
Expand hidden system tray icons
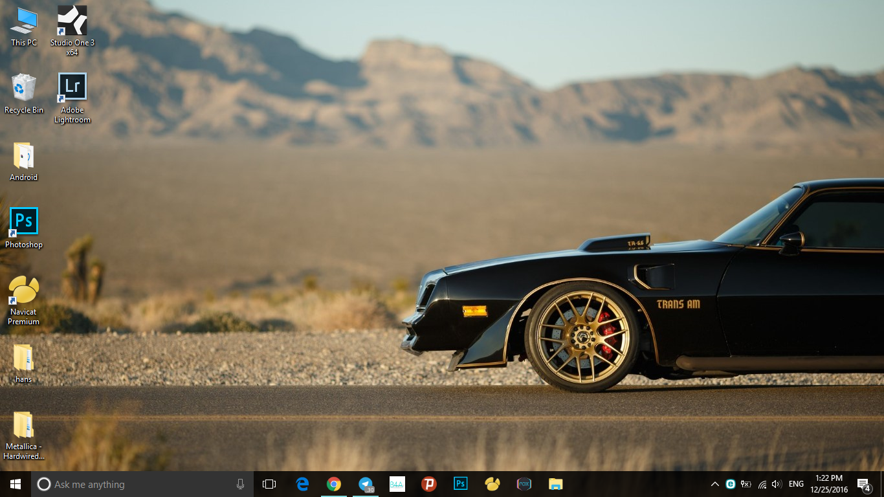[714, 483]
